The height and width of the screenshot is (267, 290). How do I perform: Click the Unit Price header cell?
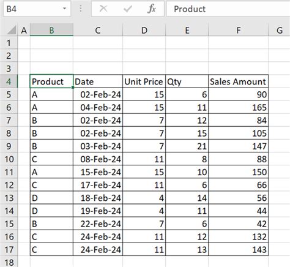tap(144, 81)
